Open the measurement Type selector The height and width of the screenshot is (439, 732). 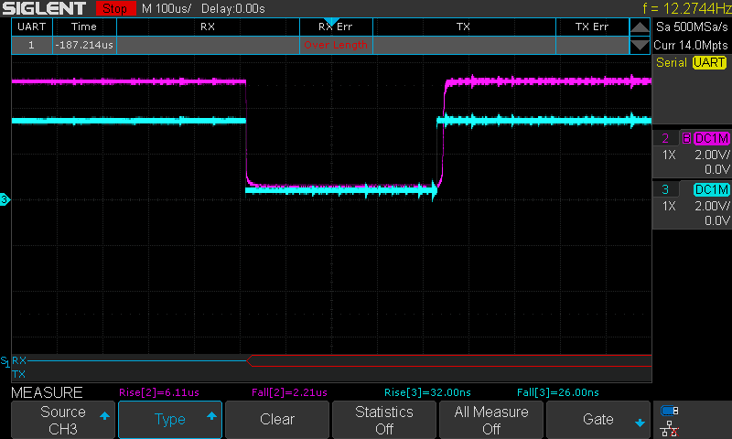(x=170, y=420)
